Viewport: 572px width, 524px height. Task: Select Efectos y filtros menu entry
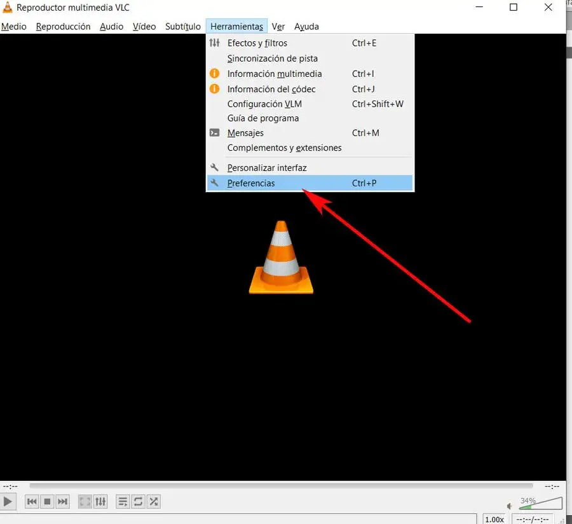point(310,43)
